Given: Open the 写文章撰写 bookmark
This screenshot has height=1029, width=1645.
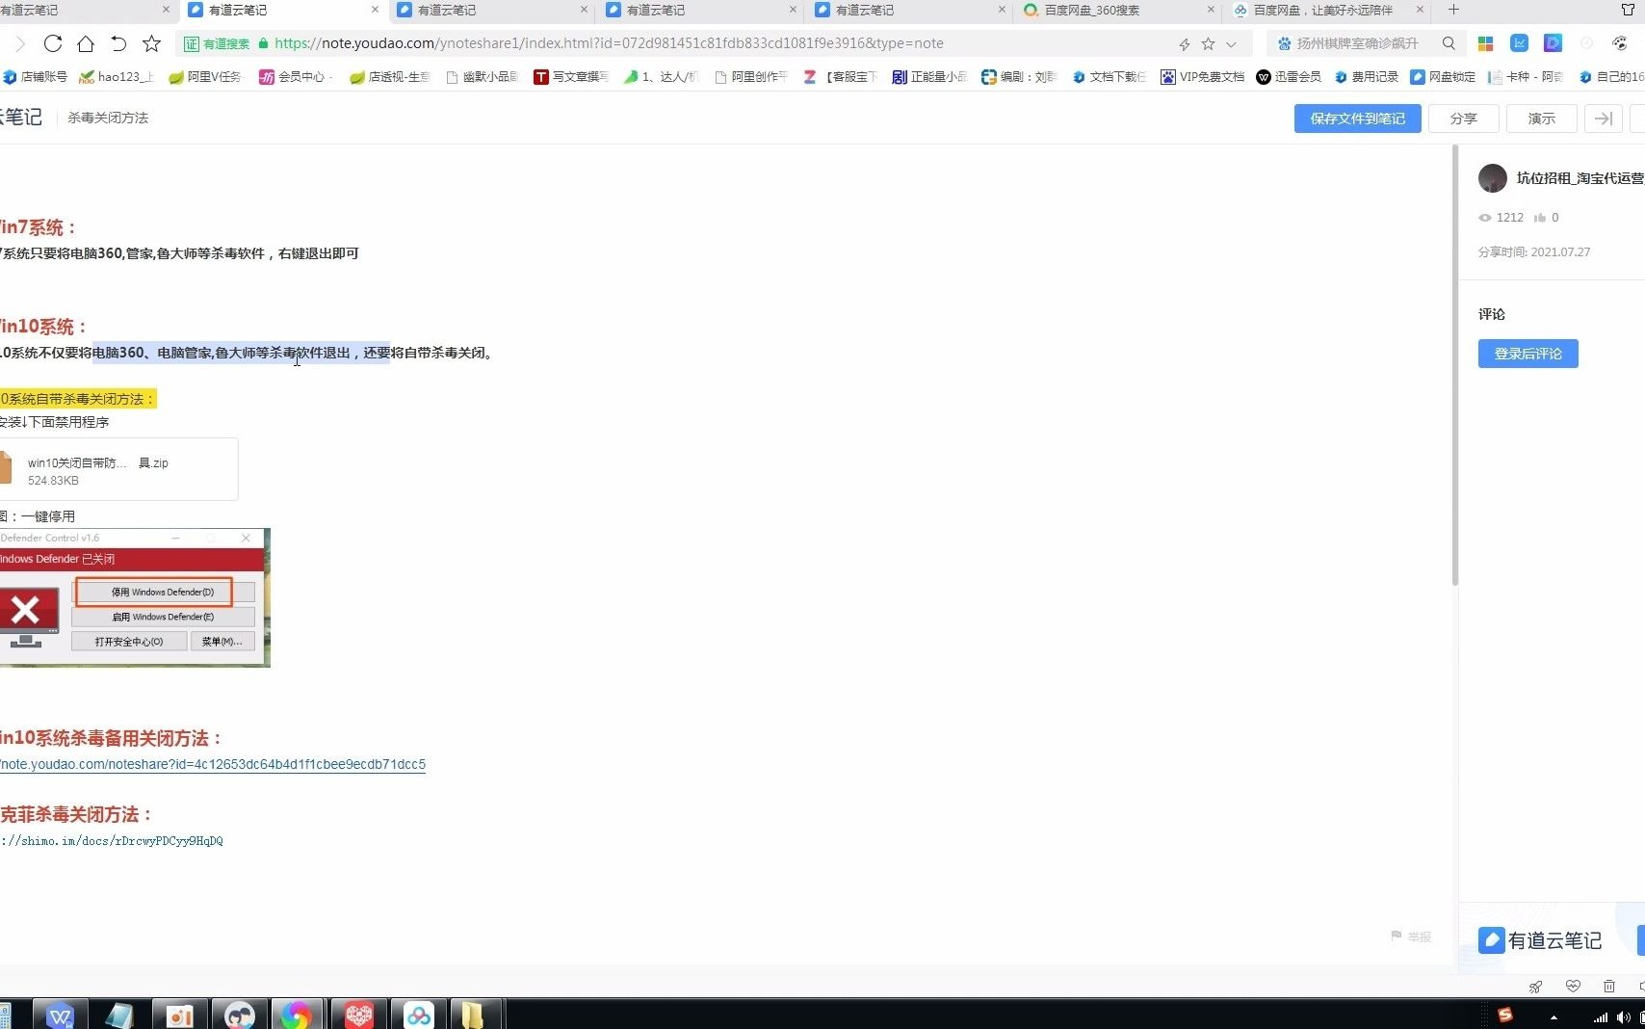Looking at the screenshot, I should coord(571,77).
